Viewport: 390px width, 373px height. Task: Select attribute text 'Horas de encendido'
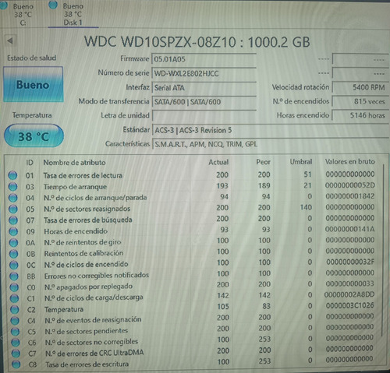click(x=76, y=231)
